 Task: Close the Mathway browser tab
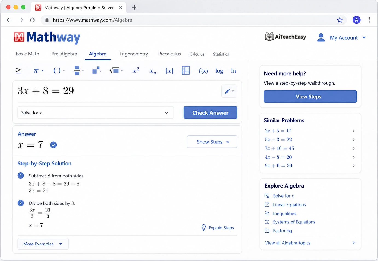120,8
